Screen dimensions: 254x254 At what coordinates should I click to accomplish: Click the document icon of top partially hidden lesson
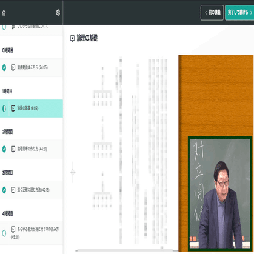click(13, 27)
